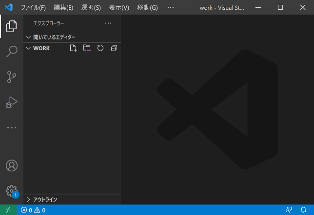Show additional views in activity bar ellipsis
This screenshot has height=215, width=314.
point(12,127)
